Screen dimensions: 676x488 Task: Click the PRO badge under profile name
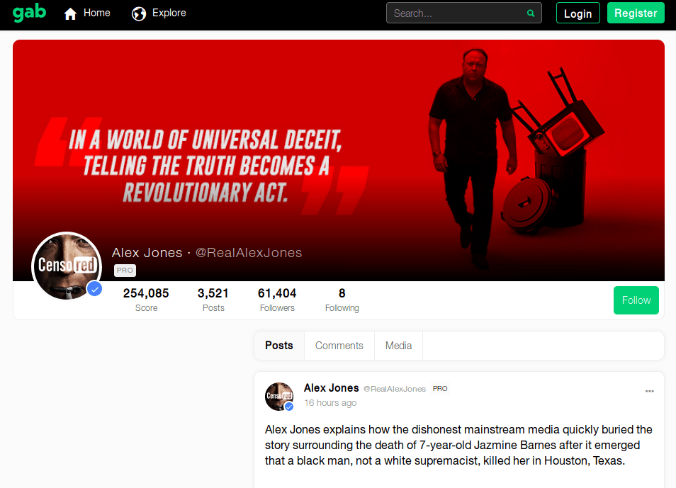[x=125, y=271]
